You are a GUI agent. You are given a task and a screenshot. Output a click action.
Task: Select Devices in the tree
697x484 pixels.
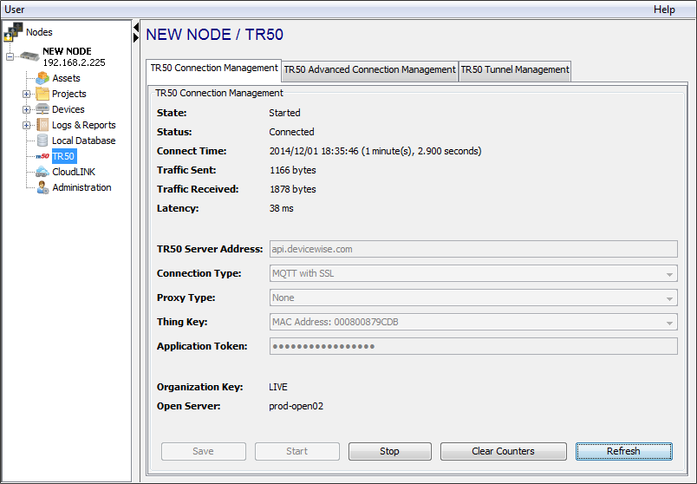pos(68,109)
